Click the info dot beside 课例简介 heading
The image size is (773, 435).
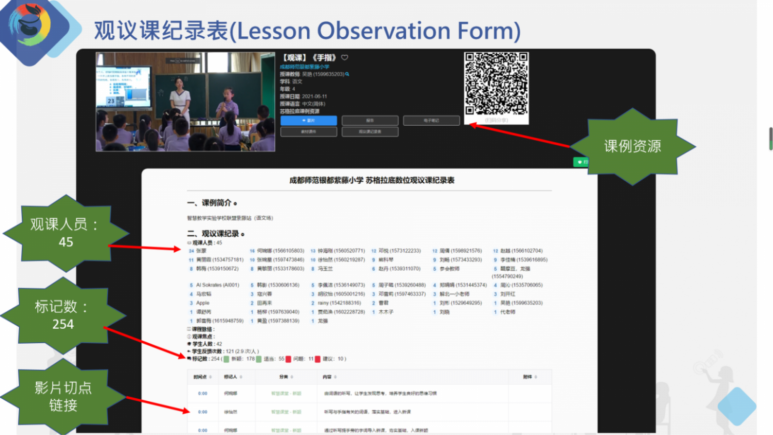[235, 203]
